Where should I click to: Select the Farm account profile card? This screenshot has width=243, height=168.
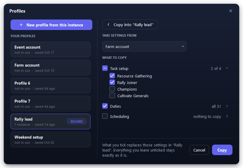tap(51, 67)
